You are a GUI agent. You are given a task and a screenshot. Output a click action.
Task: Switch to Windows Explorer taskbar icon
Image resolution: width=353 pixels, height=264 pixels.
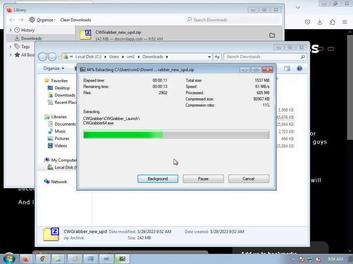[58, 259]
